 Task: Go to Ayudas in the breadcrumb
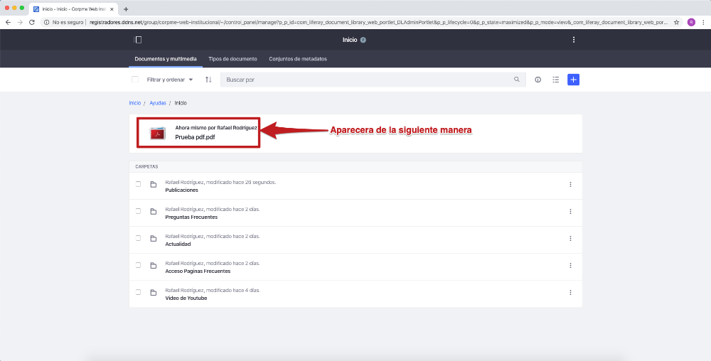click(157, 103)
